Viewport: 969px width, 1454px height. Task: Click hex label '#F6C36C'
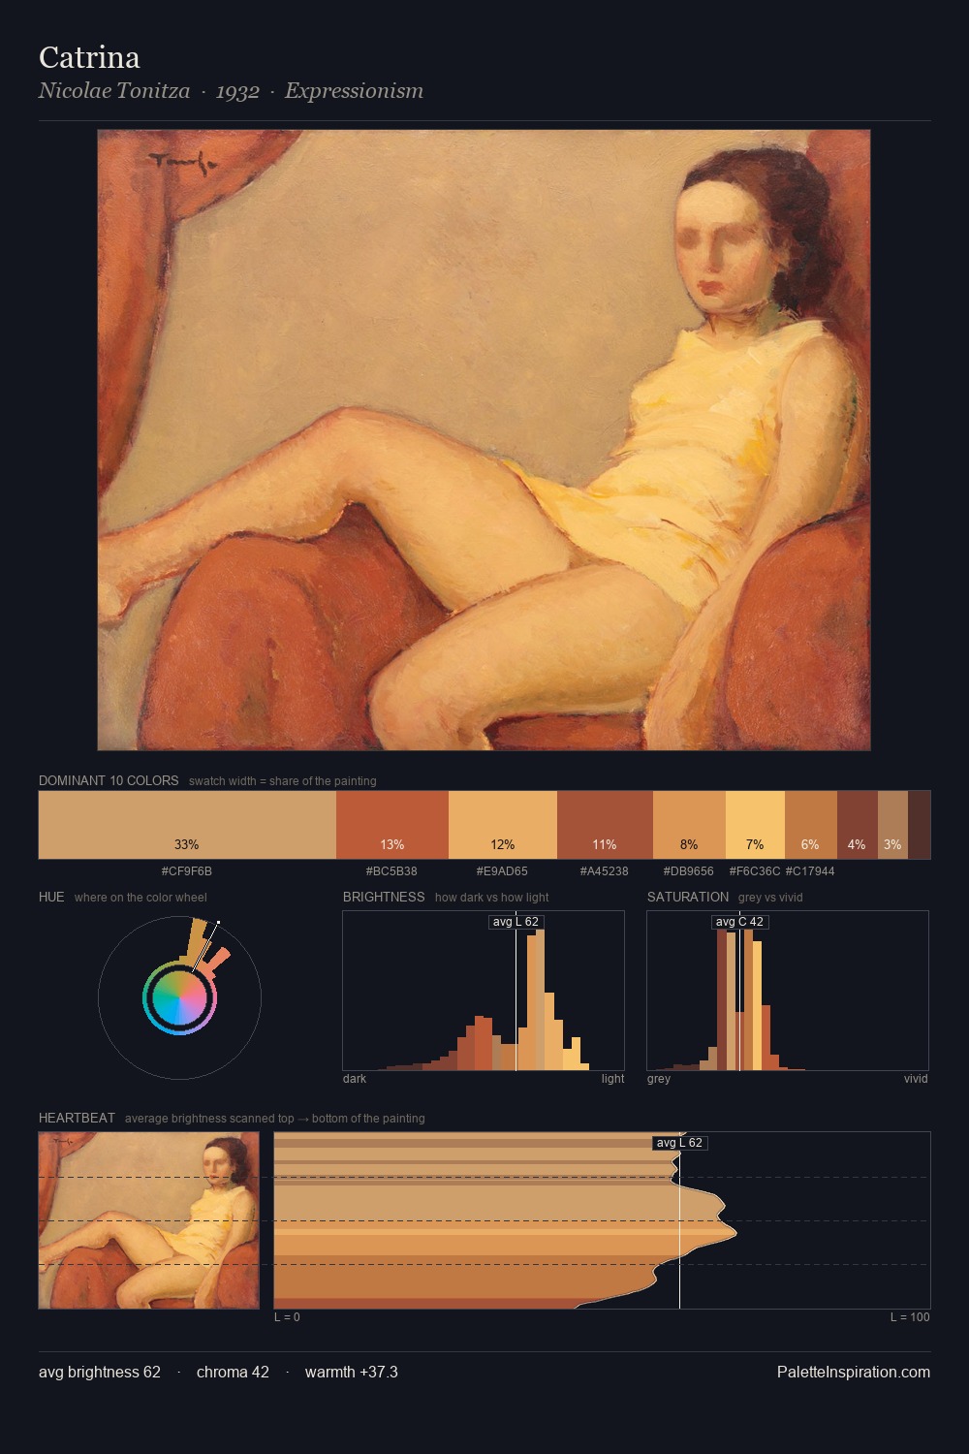point(755,870)
